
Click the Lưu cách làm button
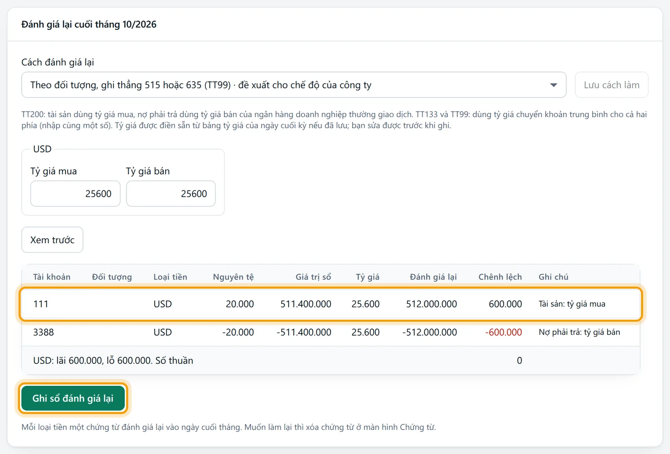click(x=611, y=85)
